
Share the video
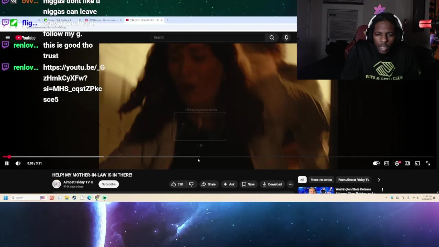208,184
